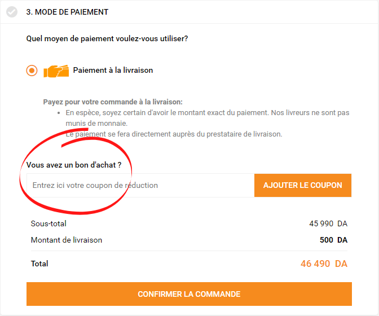Screen dimensions: 379x316
Task: Click the 500 DA delivery fee
Action: coord(333,240)
